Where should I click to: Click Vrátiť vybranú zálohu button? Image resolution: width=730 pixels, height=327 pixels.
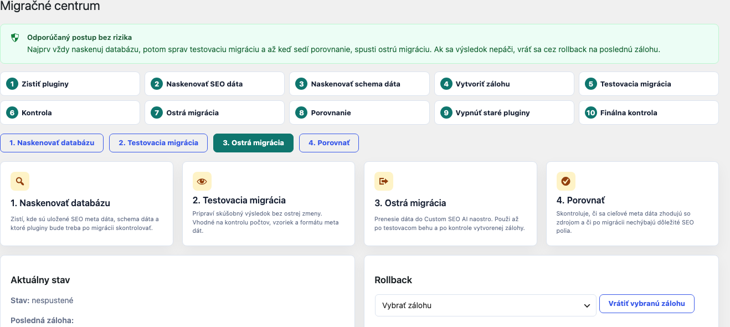(x=647, y=304)
